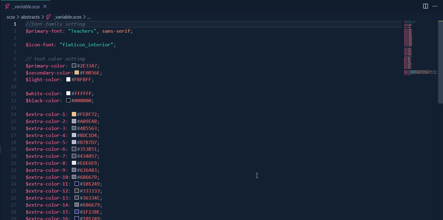
Task: Click the white #ffffff color swatch
Action: point(68,93)
